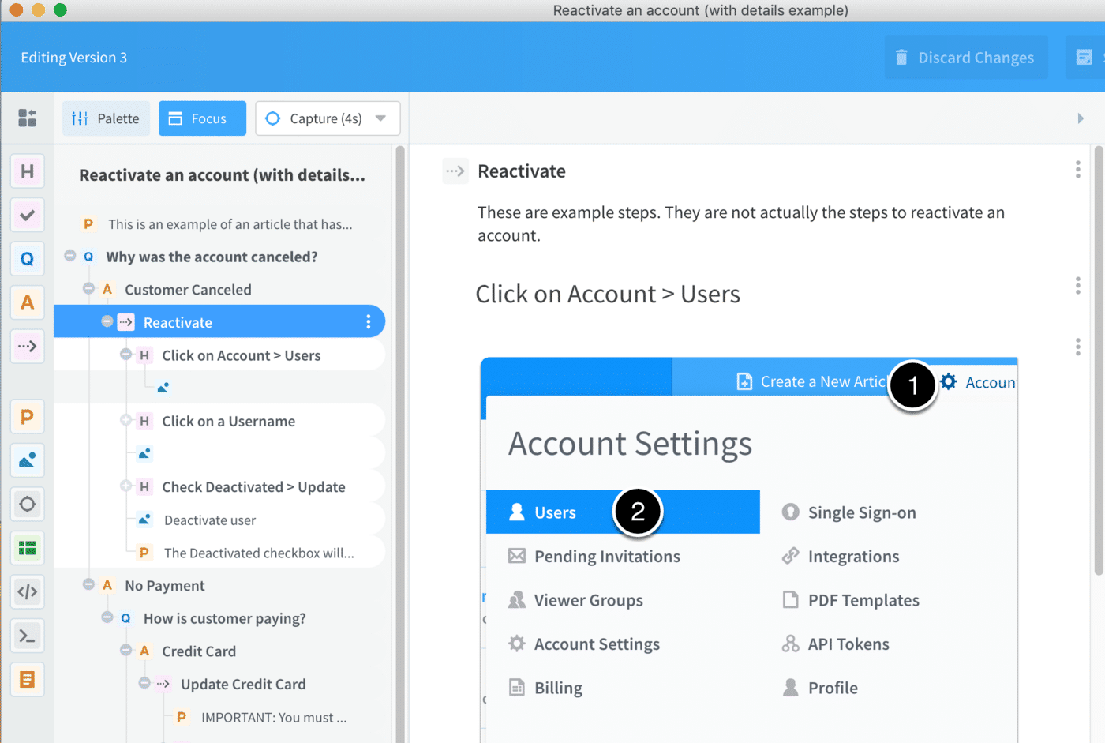The width and height of the screenshot is (1105, 743).
Task: Open the options menu beside the Reactivate heading
Action: [1077, 168]
